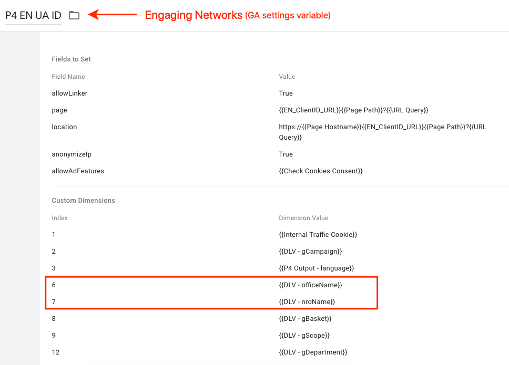Click the page field value with EN_ClientID_URL
The image size is (509, 365).
(353, 110)
